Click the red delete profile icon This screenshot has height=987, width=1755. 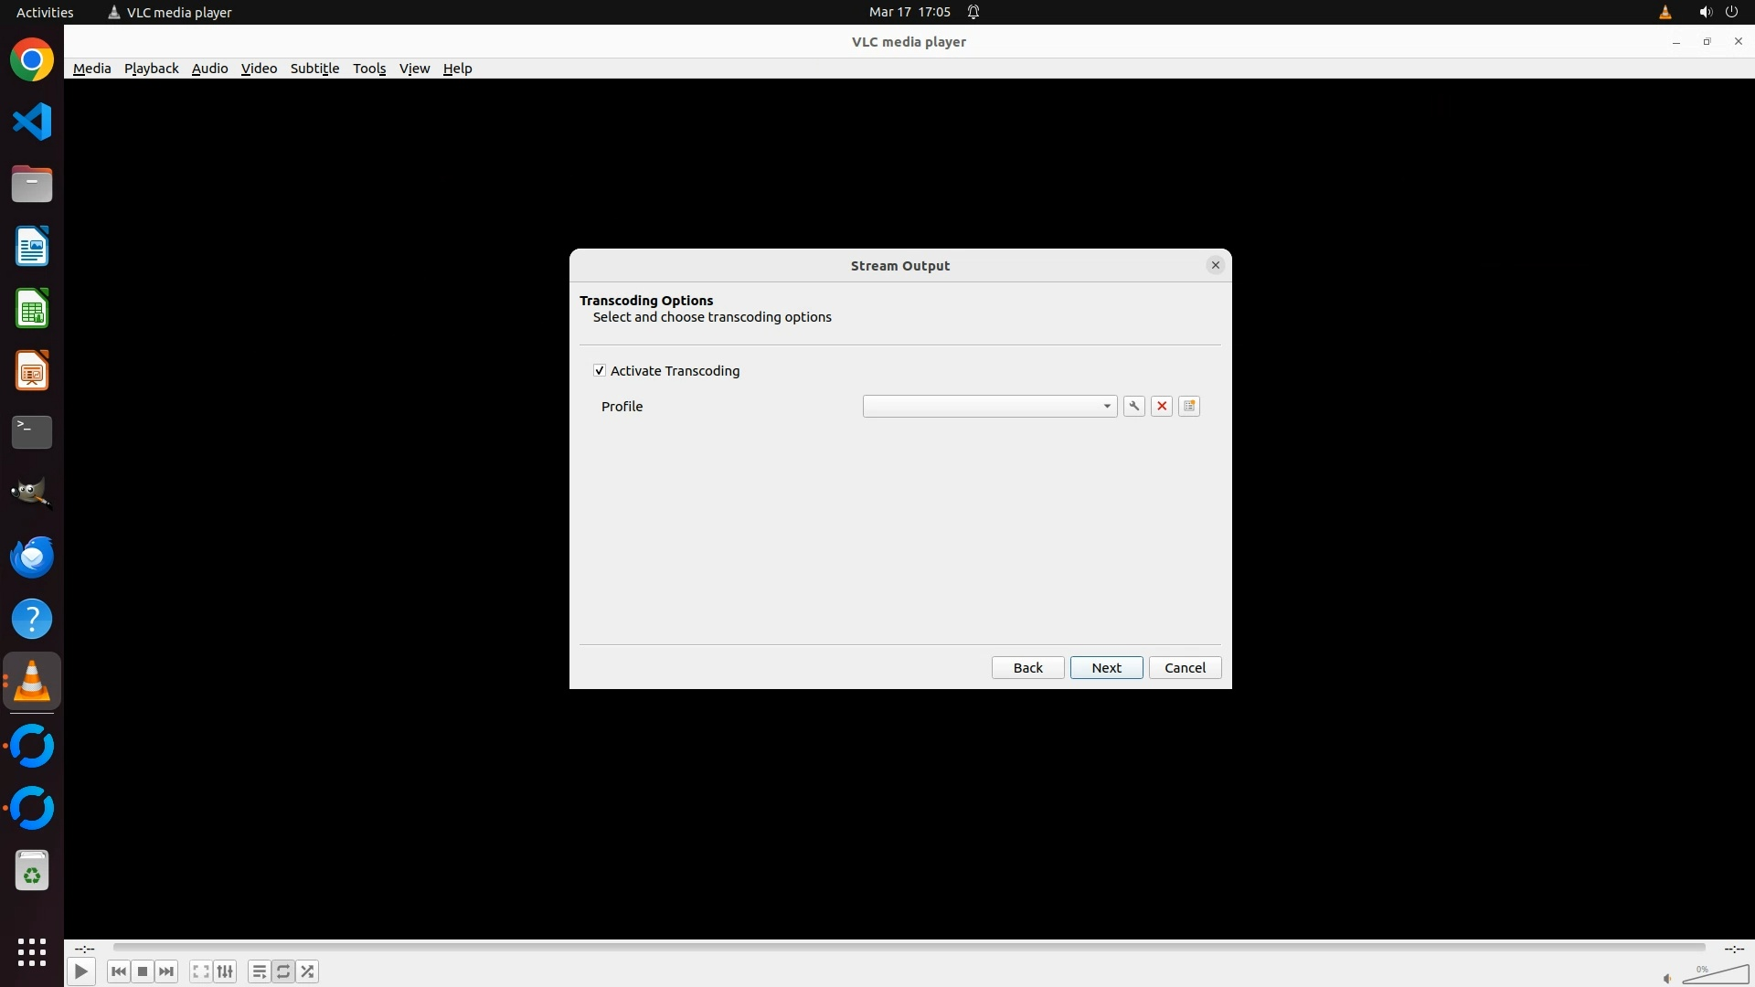(1162, 407)
